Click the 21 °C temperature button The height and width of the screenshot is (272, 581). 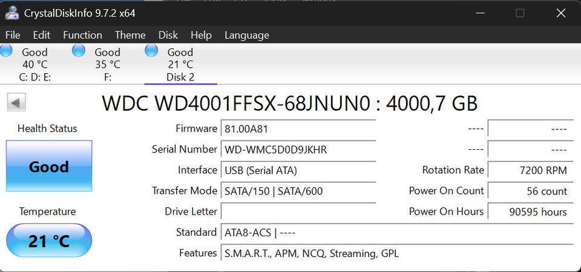[x=49, y=241]
